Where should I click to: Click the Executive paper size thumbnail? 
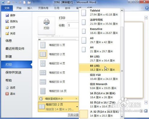(84, 31)
